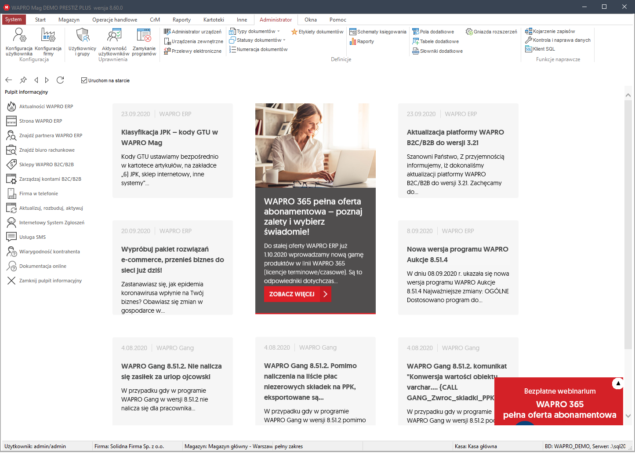Switch to the Magazyn tab
The image size is (635, 453).
69,20
